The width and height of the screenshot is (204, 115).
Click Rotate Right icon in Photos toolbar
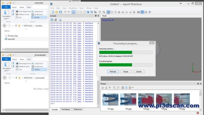point(118,88)
